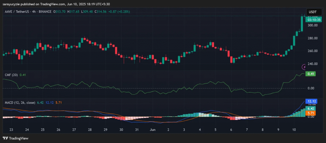
Task: Click the orange signal 5.71 value tag
Action: 310,113
